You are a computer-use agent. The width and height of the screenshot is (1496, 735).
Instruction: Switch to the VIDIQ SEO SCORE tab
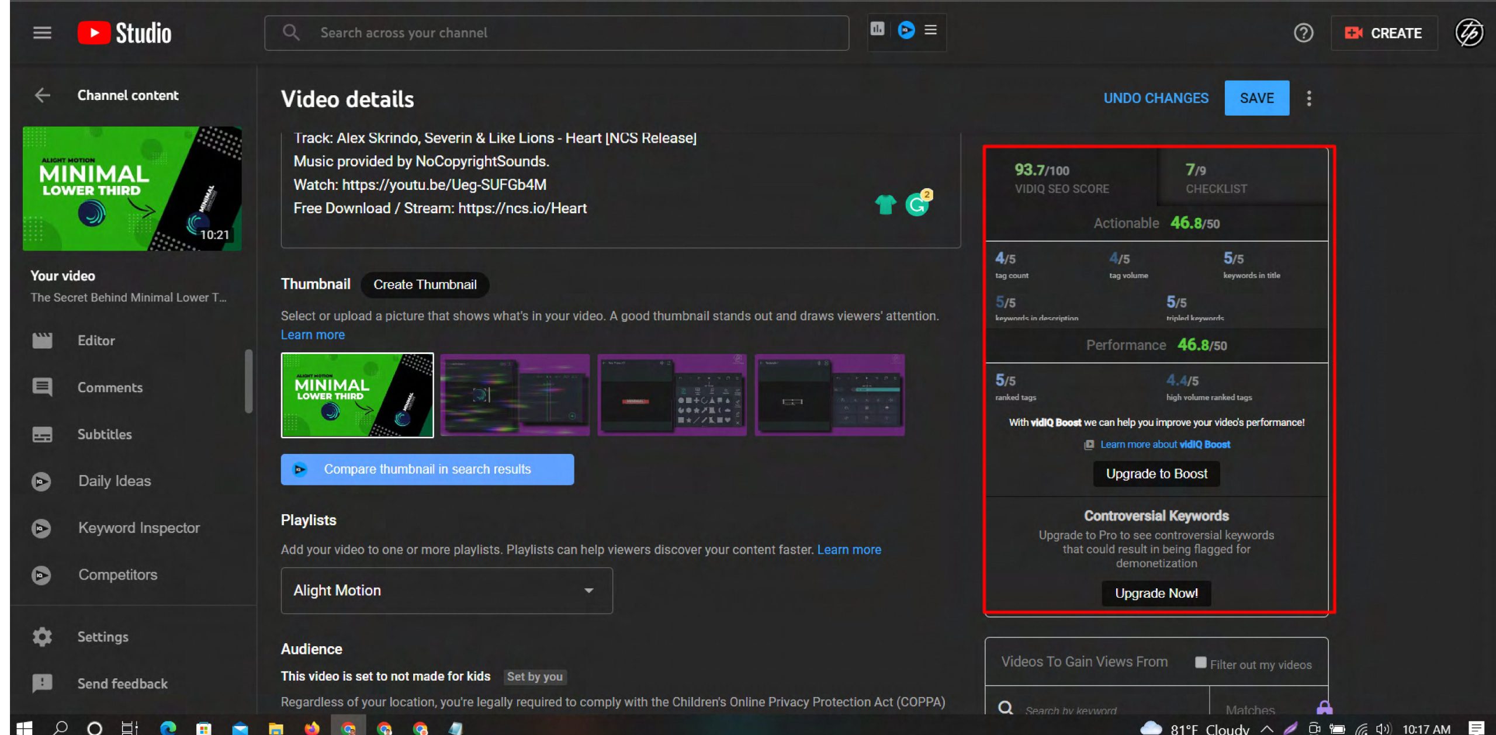click(1071, 178)
